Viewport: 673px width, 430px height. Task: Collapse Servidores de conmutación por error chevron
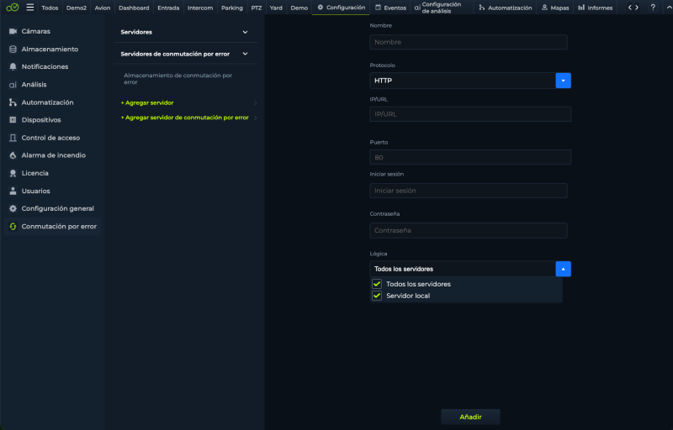[245, 54]
